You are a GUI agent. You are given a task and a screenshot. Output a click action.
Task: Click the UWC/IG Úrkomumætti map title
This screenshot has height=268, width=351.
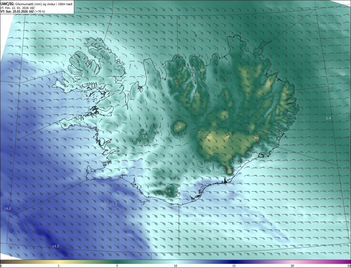tap(36, 4)
